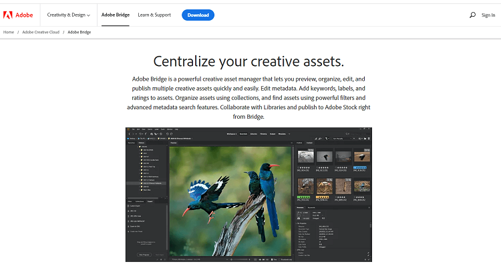The height and width of the screenshot is (264, 501).
Task: Click the Bridge app screenshot with birds
Action: tap(248, 195)
